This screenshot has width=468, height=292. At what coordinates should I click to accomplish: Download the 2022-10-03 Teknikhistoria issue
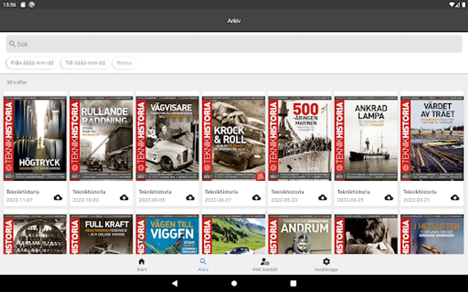tap(124, 197)
